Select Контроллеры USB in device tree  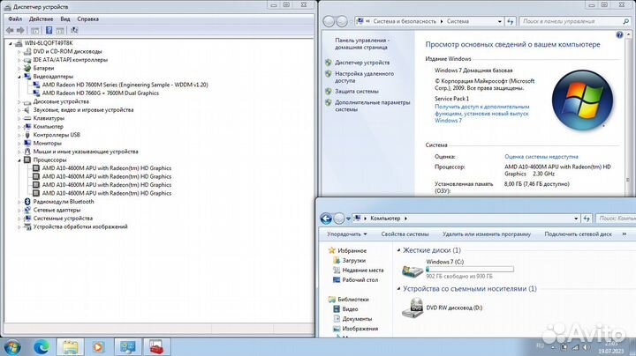pyautogui.click(x=57, y=135)
